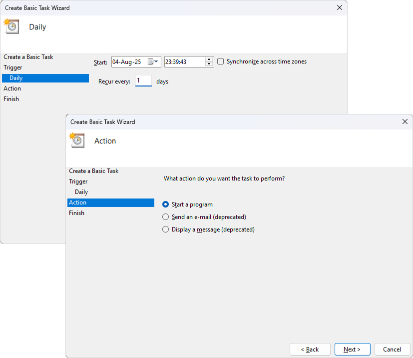Click the Daily wizard clock icon
Screen dimensions: 413x358
tap(11, 26)
